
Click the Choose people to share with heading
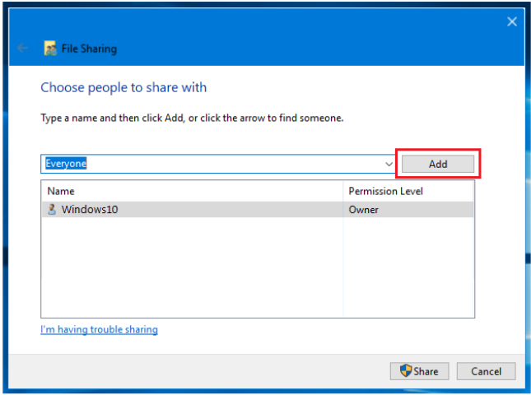click(x=123, y=87)
